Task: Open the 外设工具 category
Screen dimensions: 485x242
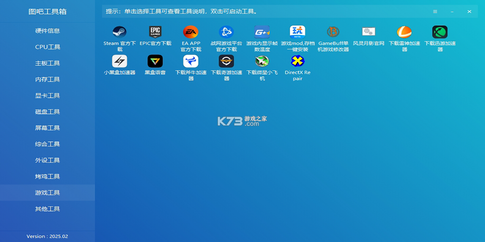Action: click(48, 160)
